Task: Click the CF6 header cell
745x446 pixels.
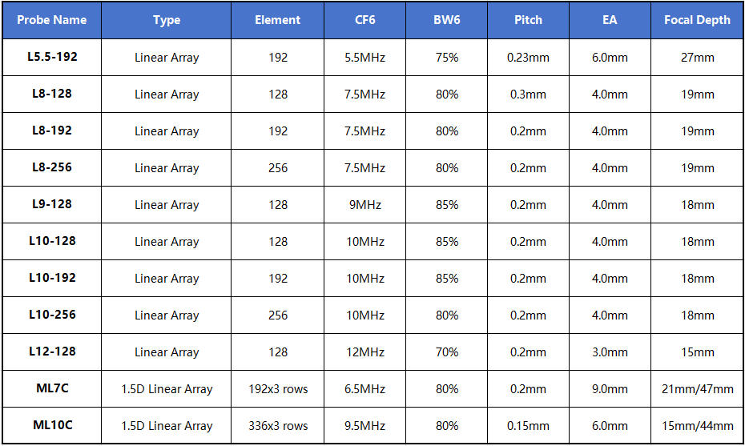Action: [x=365, y=20]
